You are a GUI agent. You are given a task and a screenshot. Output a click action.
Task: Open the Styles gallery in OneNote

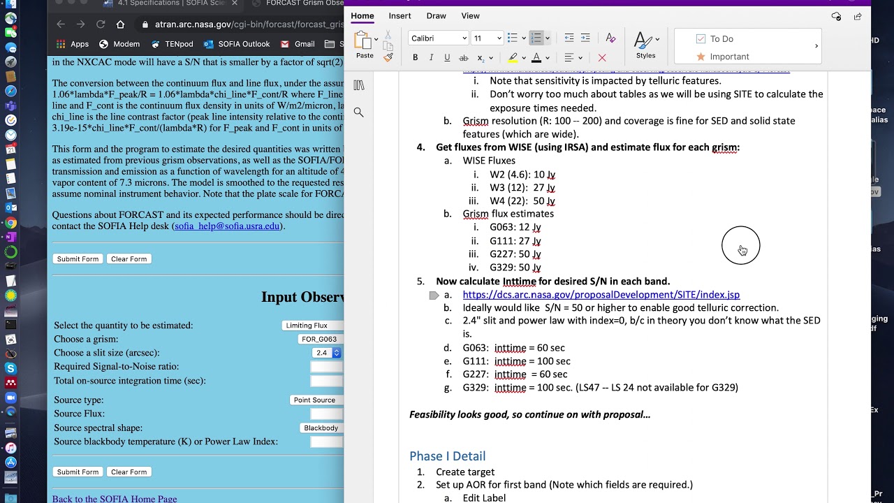(646, 45)
